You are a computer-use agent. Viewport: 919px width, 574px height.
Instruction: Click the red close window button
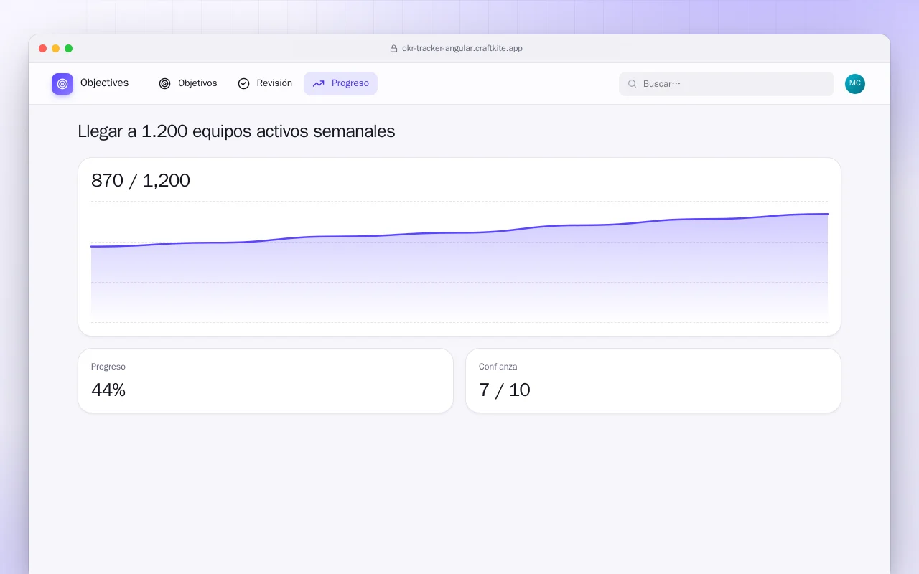43,49
